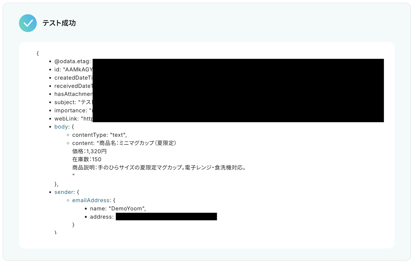This screenshot has height=262, width=411.
Task: Click the 商品説明 description line
Action: click(x=159, y=168)
